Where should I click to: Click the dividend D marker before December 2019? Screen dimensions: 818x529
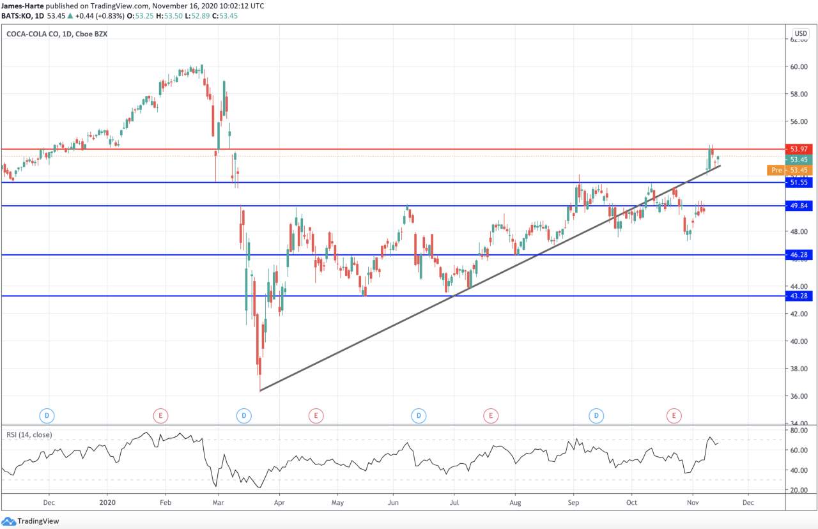(47, 415)
